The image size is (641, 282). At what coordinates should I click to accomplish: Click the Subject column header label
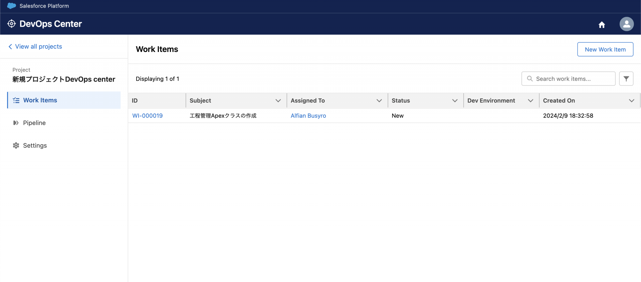(200, 101)
